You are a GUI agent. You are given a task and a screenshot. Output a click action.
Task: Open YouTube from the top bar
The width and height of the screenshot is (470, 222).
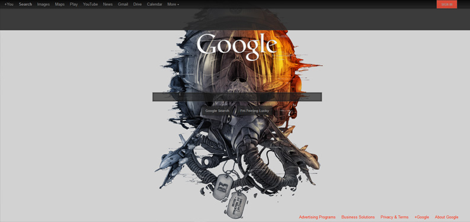click(x=91, y=4)
